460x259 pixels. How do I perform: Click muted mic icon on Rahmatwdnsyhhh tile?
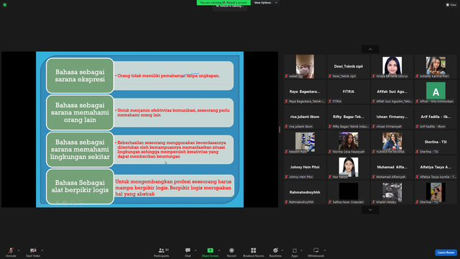[286, 202]
